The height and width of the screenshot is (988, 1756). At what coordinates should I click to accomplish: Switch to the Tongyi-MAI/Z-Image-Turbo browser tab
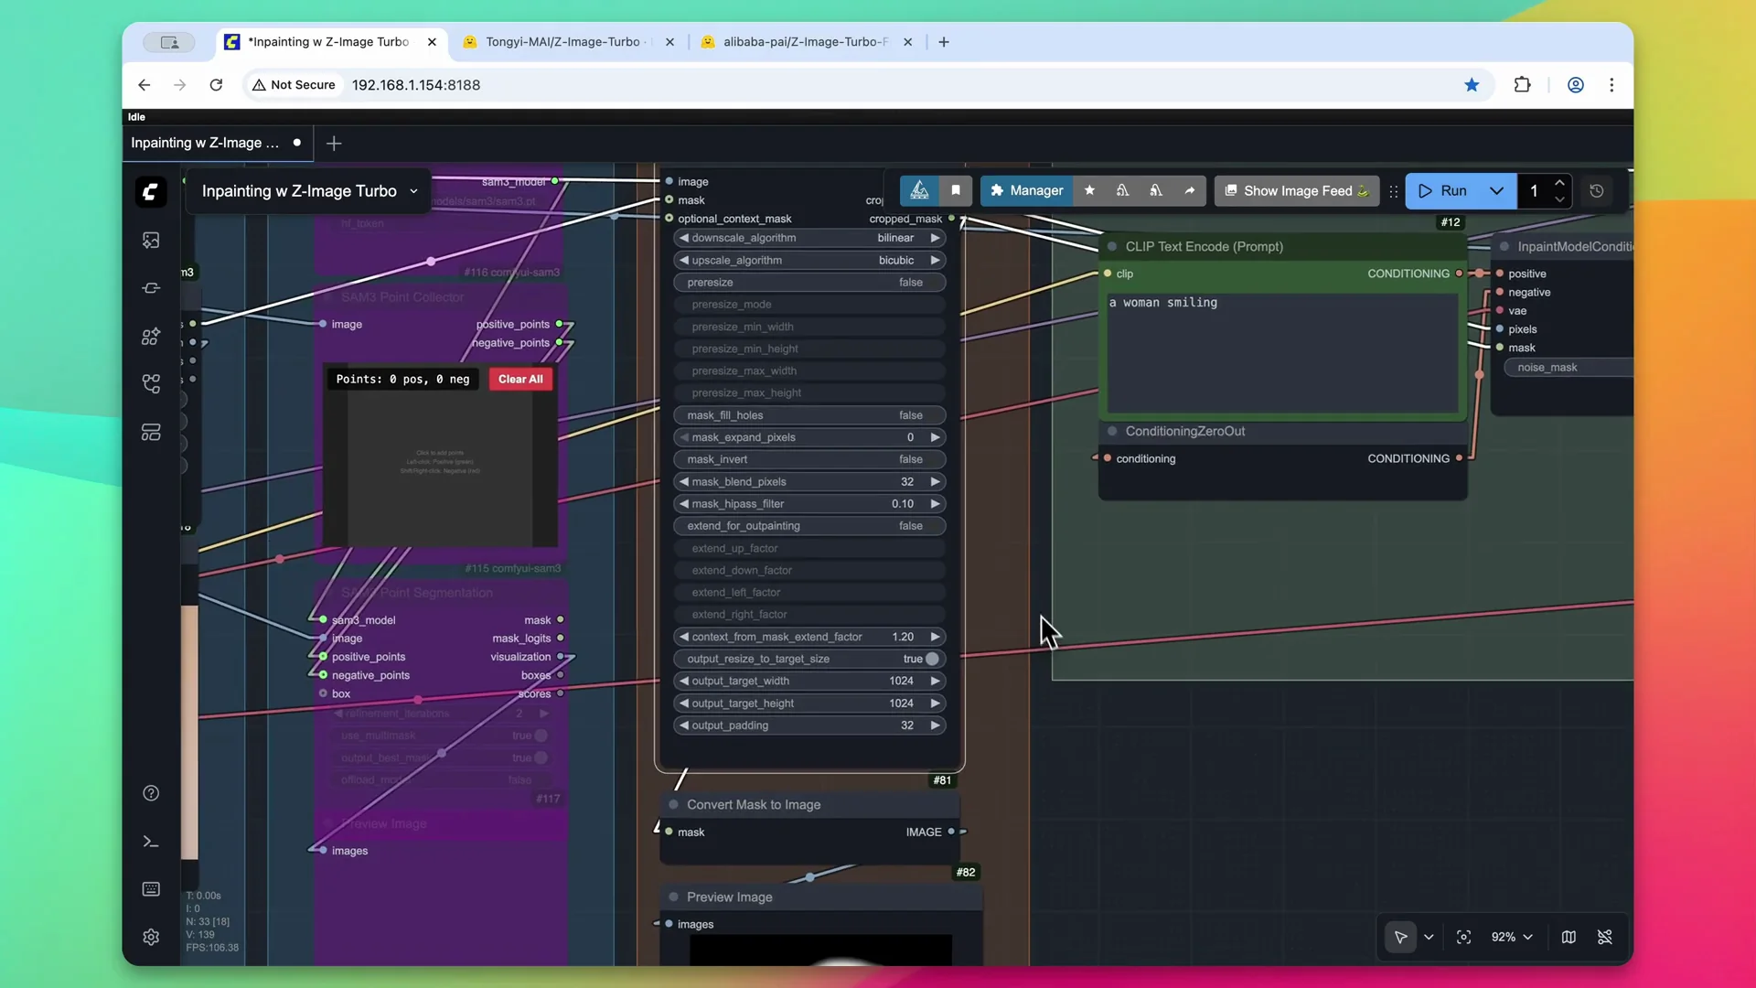[562, 42]
